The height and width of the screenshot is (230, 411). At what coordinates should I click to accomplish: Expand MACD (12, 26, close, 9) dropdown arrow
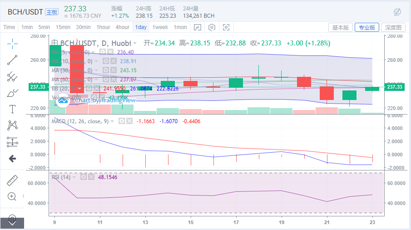(x=112, y=121)
